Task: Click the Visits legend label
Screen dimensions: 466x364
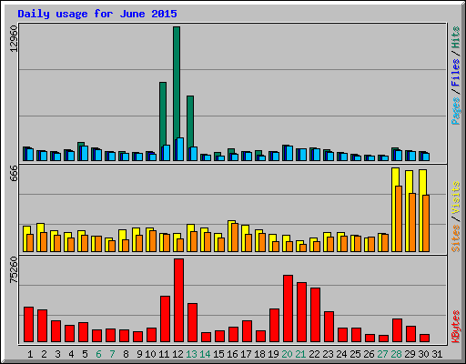Action: pos(455,197)
